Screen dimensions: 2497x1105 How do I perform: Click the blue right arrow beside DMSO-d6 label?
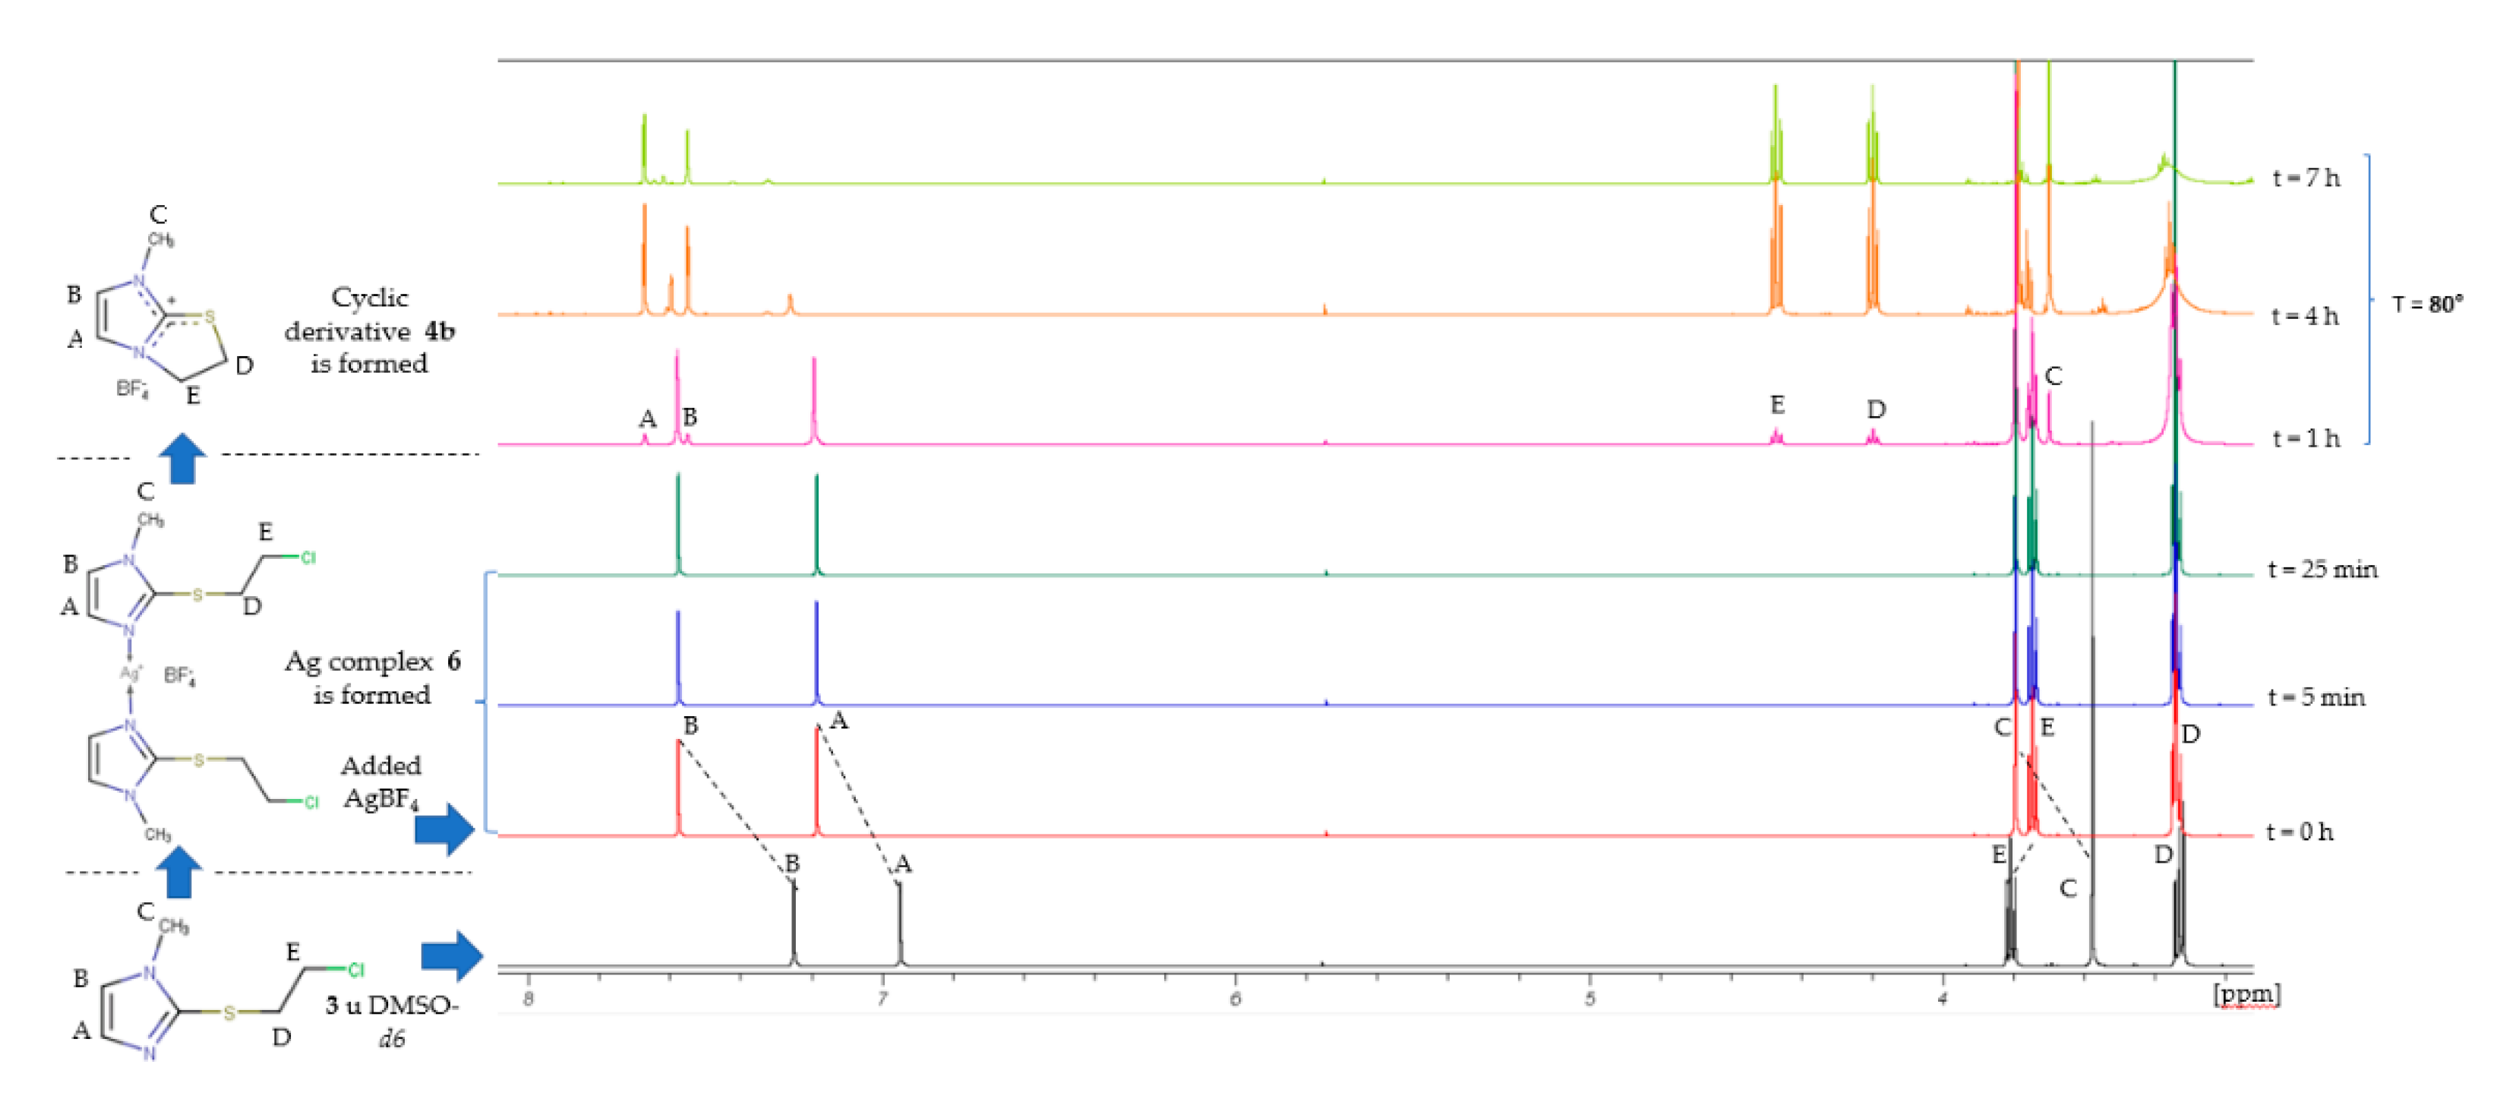[x=452, y=957]
